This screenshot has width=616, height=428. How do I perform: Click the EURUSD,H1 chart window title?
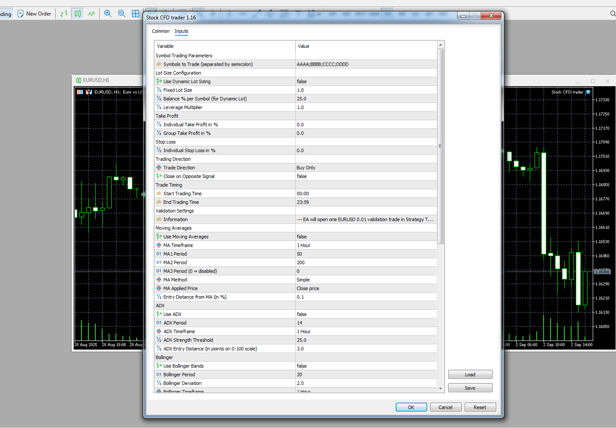(x=96, y=80)
